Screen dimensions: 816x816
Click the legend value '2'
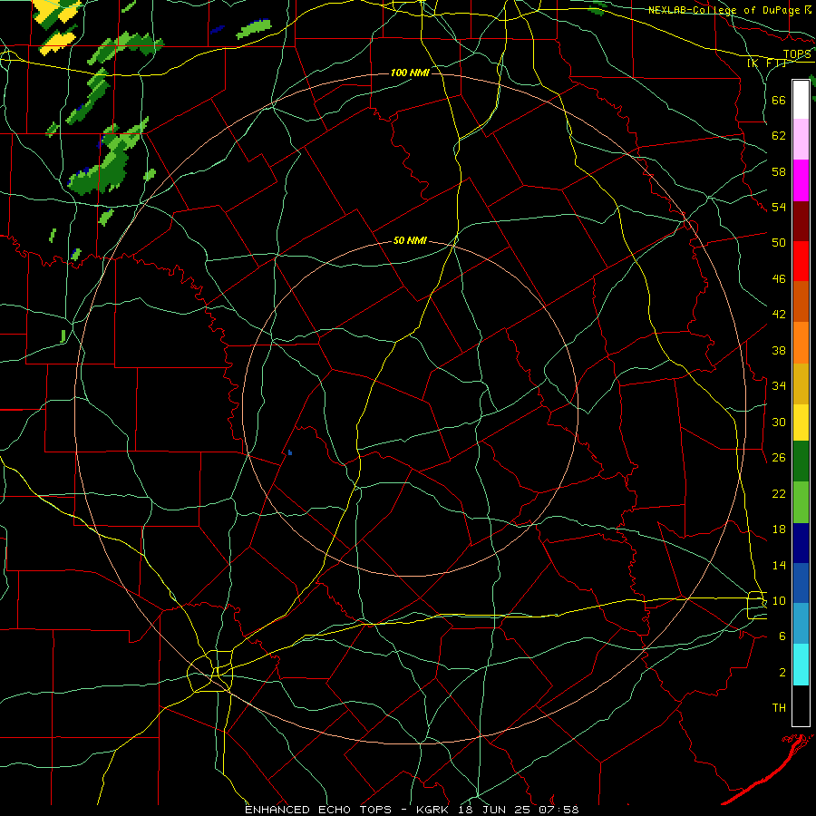[x=782, y=673]
